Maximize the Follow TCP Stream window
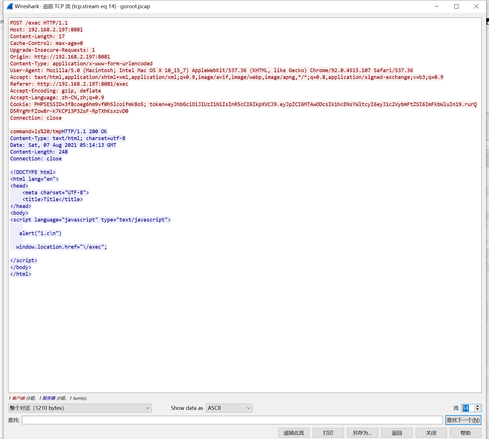This screenshot has width=489, height=439. 456,6
